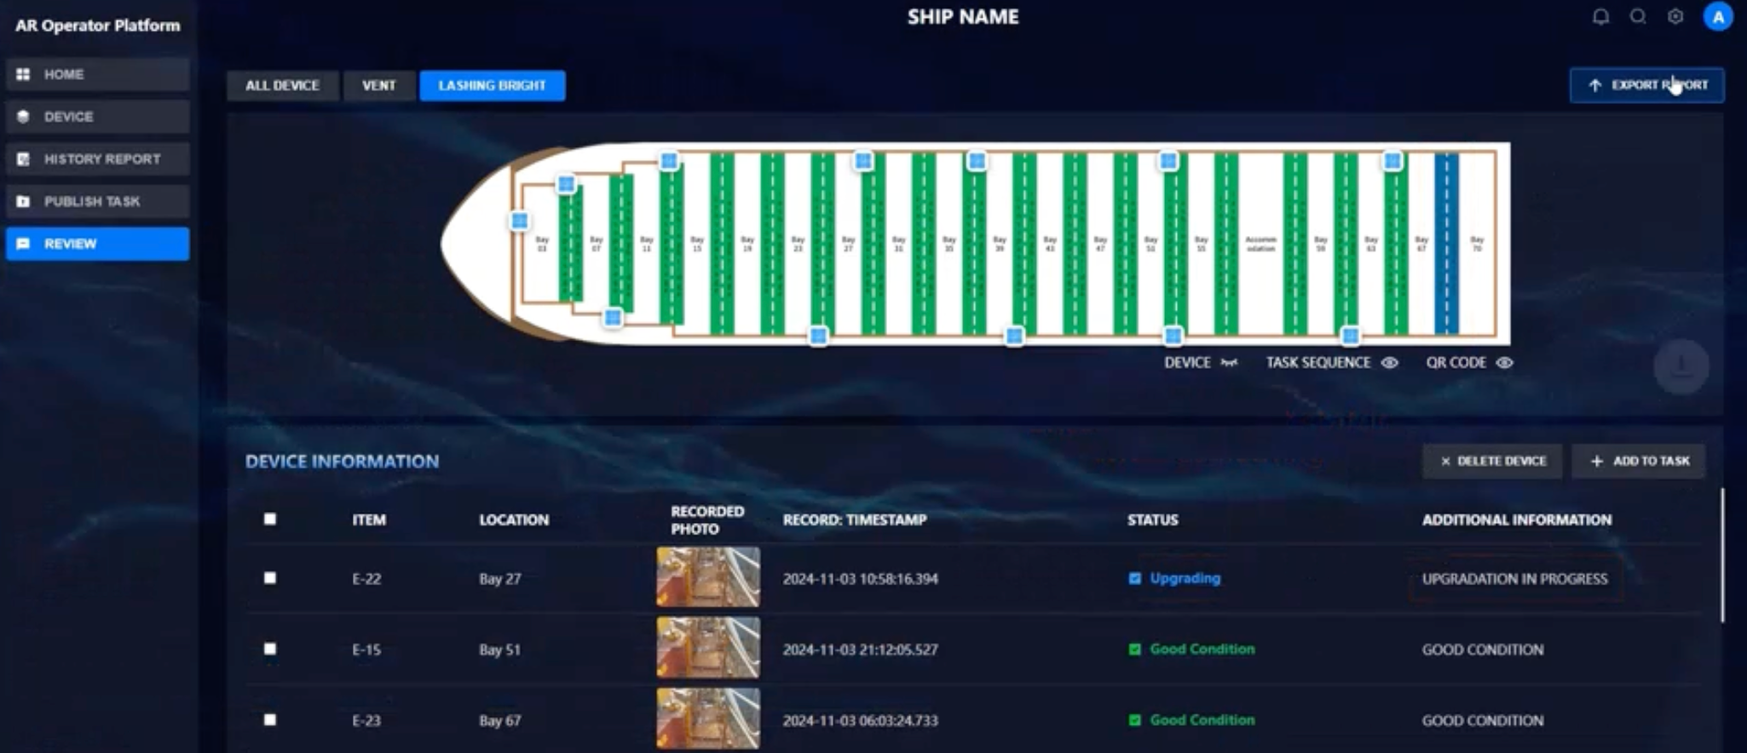
Task: Click 'UPGRADATION IN PROGRESS' additional information
Action: click(1515, 578)
